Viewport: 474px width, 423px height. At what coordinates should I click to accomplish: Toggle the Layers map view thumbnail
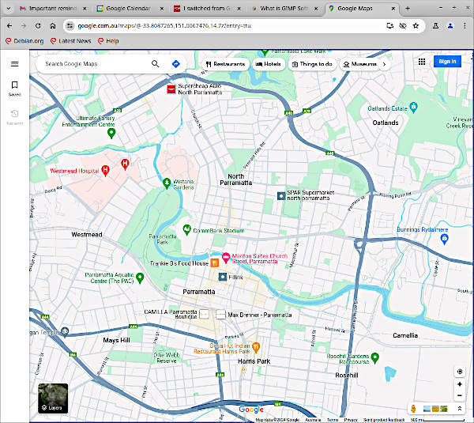(53, 398)
